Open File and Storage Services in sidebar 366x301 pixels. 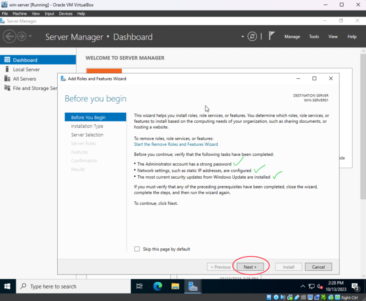35,88
